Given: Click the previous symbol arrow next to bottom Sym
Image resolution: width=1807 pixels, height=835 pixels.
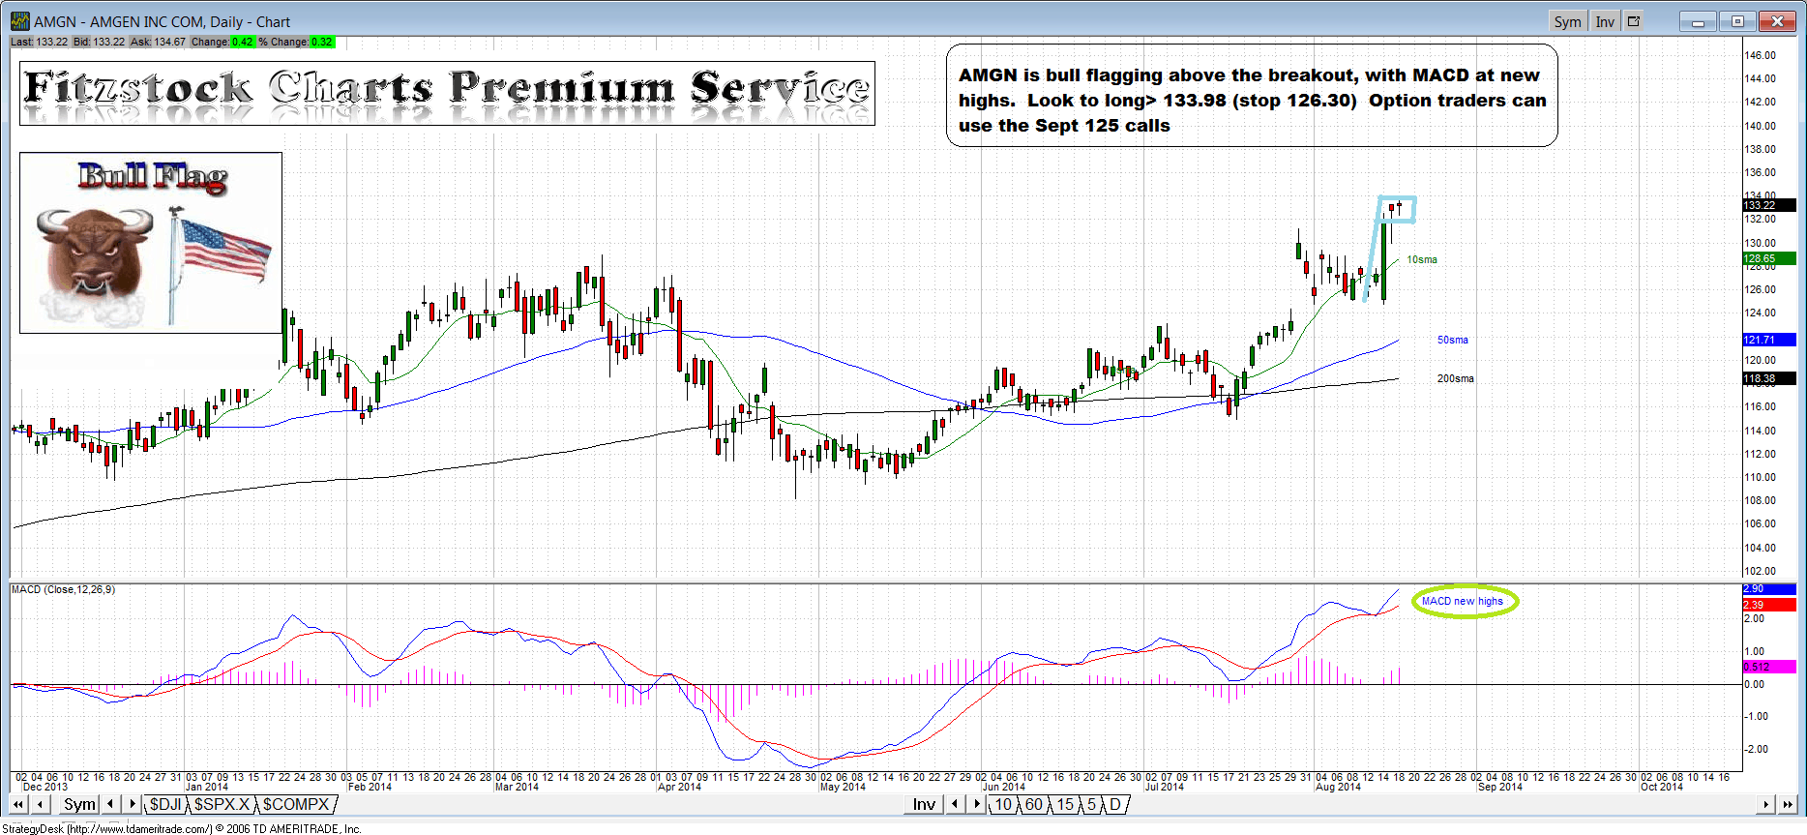Looking at the screenshot, I should click(x=110, y=804).
